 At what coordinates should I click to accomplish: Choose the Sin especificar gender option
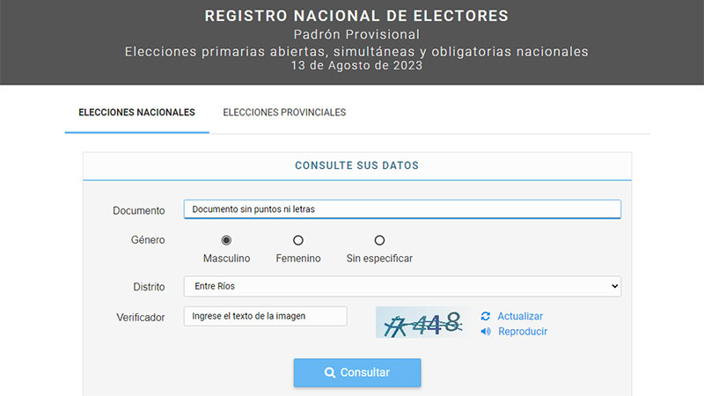tap(379, 240)
